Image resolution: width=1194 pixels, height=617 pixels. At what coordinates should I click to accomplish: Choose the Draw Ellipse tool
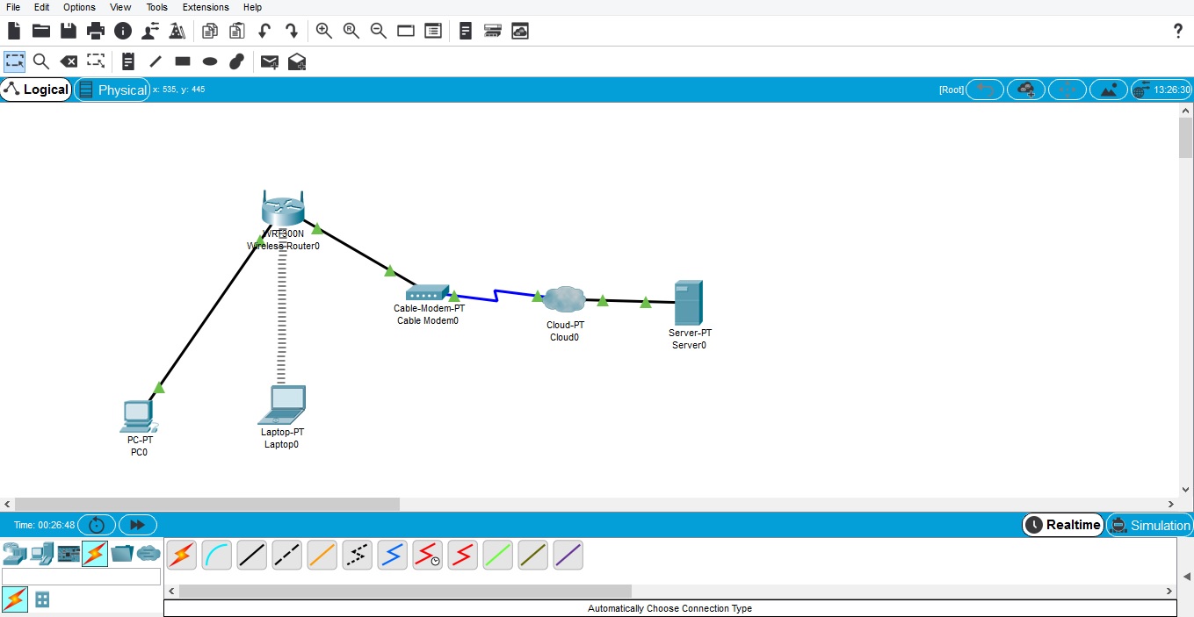(210, 61)
